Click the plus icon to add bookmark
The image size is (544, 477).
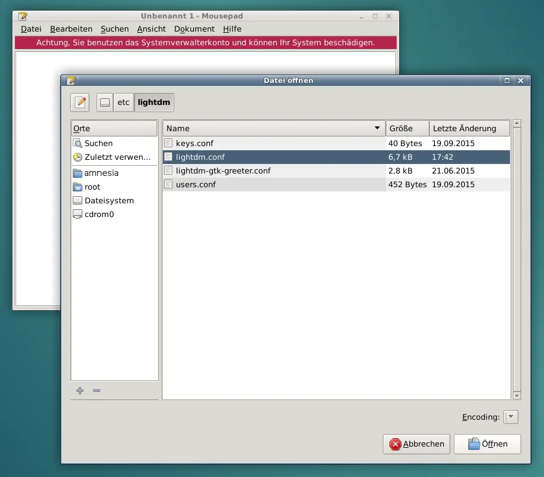point(80,391)
